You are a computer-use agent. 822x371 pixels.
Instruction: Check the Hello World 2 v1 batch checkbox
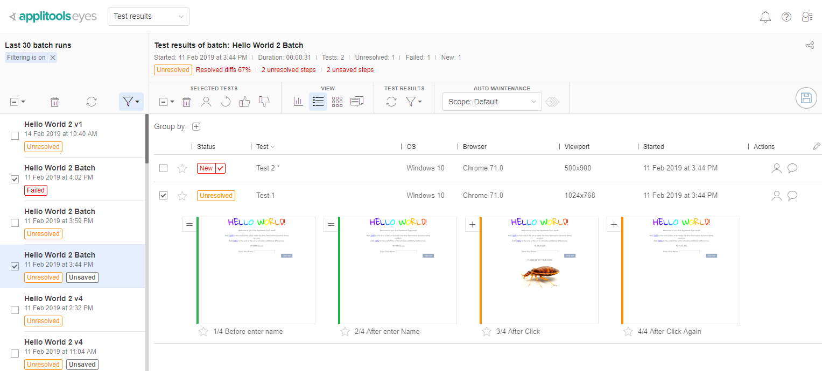pyautogui.click(x=15, y=136)
